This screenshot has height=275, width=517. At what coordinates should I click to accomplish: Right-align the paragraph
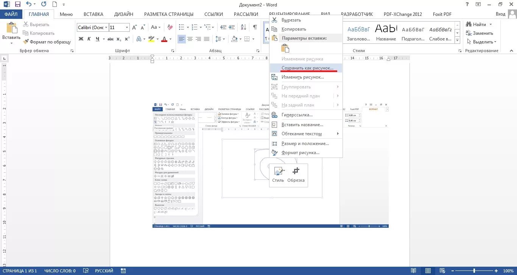click(198, 39)
